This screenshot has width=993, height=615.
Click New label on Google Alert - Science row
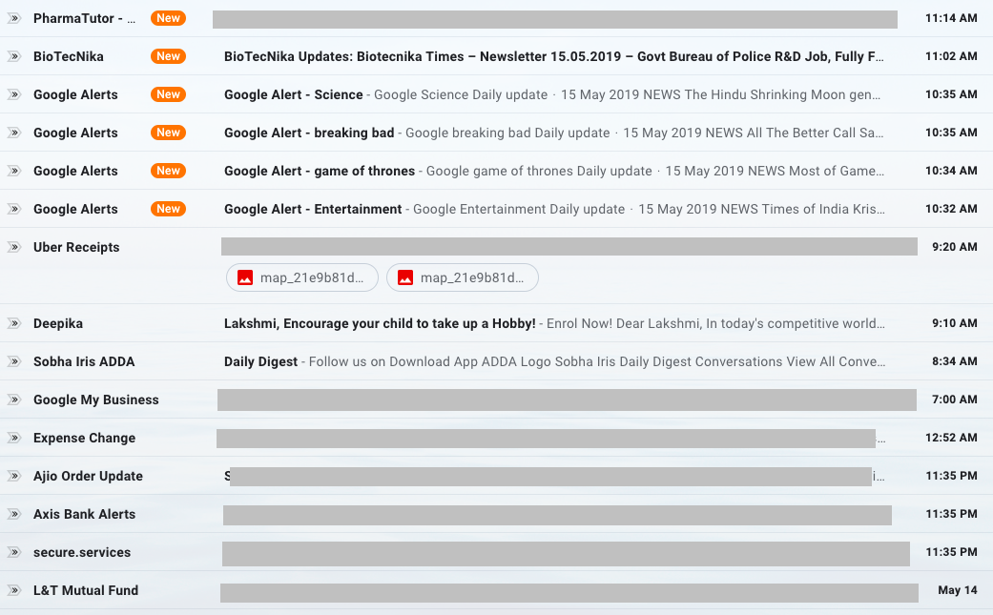point(168,94)
